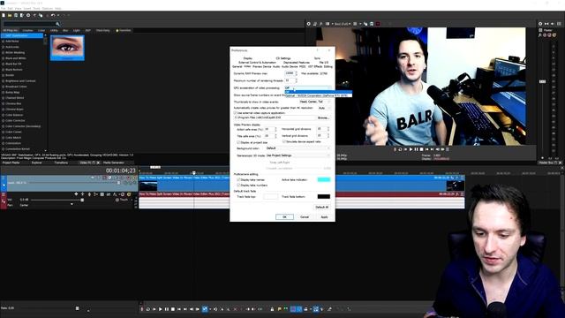
Task: Toggle Use external video capture application checkbox
Action: click(x=236, y=113)
